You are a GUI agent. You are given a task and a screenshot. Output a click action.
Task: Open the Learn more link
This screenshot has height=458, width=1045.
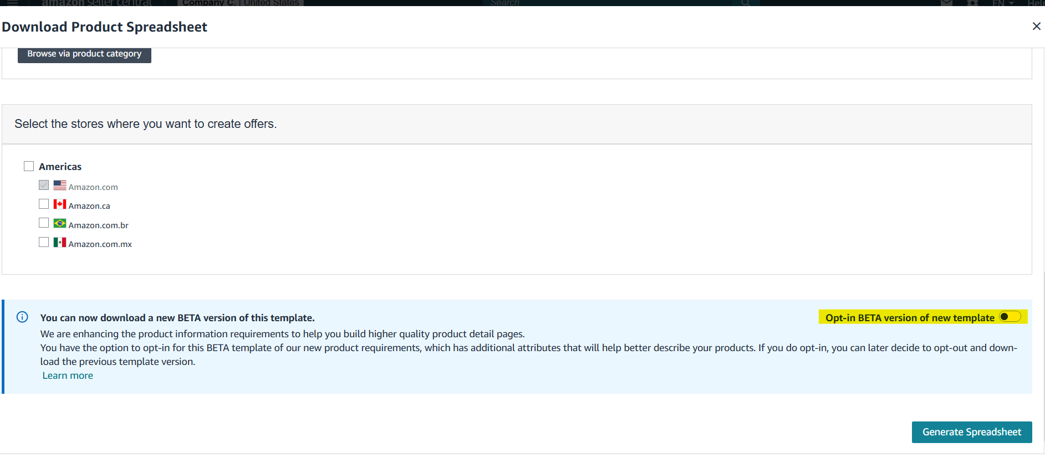(68, 375)
